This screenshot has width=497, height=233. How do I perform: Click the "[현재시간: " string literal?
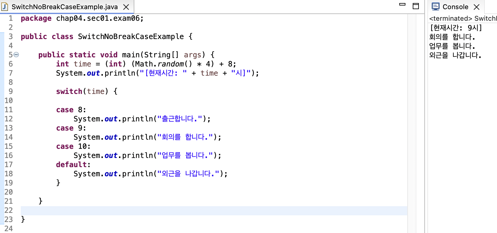pyautogui.click(x=163, y=73)
